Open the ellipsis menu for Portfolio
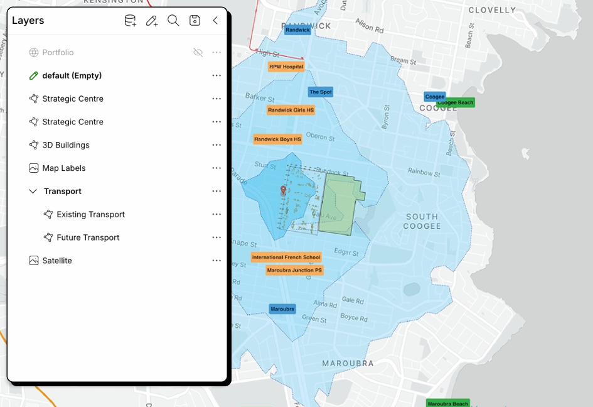This screenshot has height=407, width=593. 216,52
